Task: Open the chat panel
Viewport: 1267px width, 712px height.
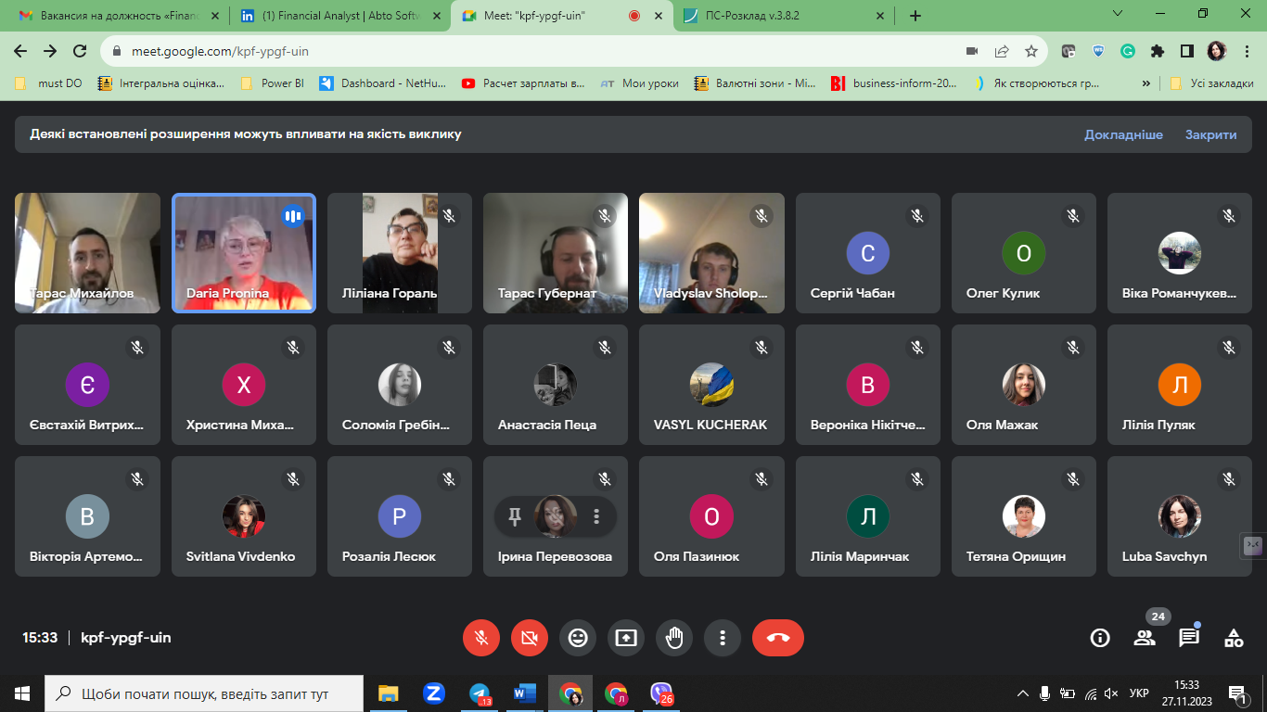Action: coord(1189,638)
